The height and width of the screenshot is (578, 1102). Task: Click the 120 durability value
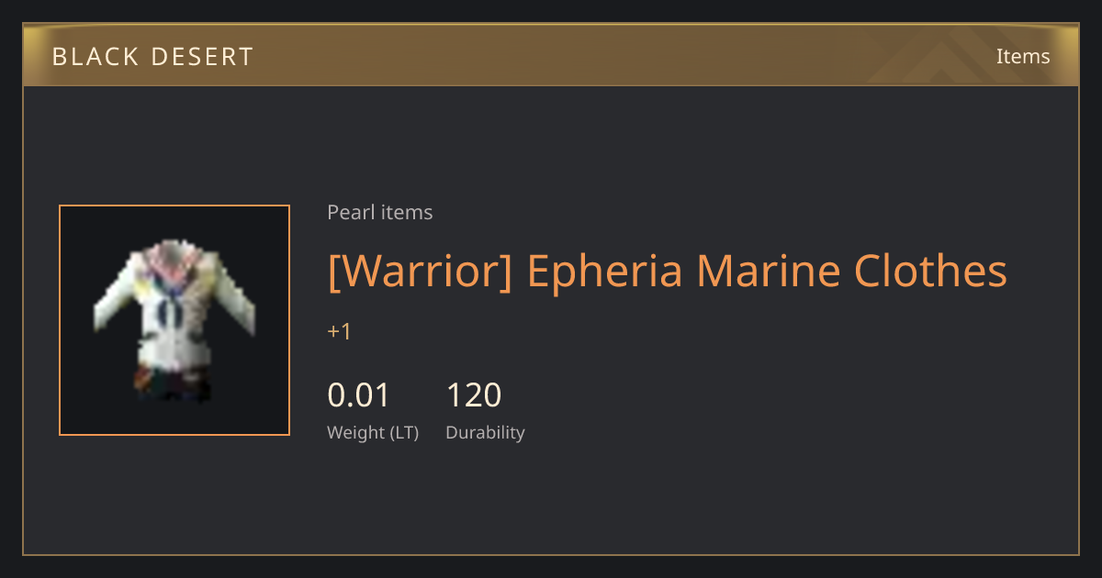(x=474, y=395)
